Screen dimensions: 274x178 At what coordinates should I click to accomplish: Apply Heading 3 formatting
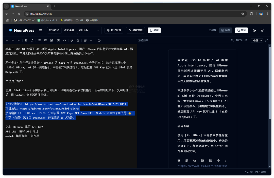[19, 40]
